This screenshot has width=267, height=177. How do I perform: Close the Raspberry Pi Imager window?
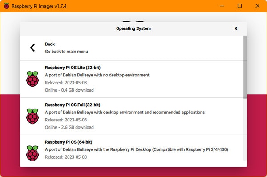coord(258,6)
